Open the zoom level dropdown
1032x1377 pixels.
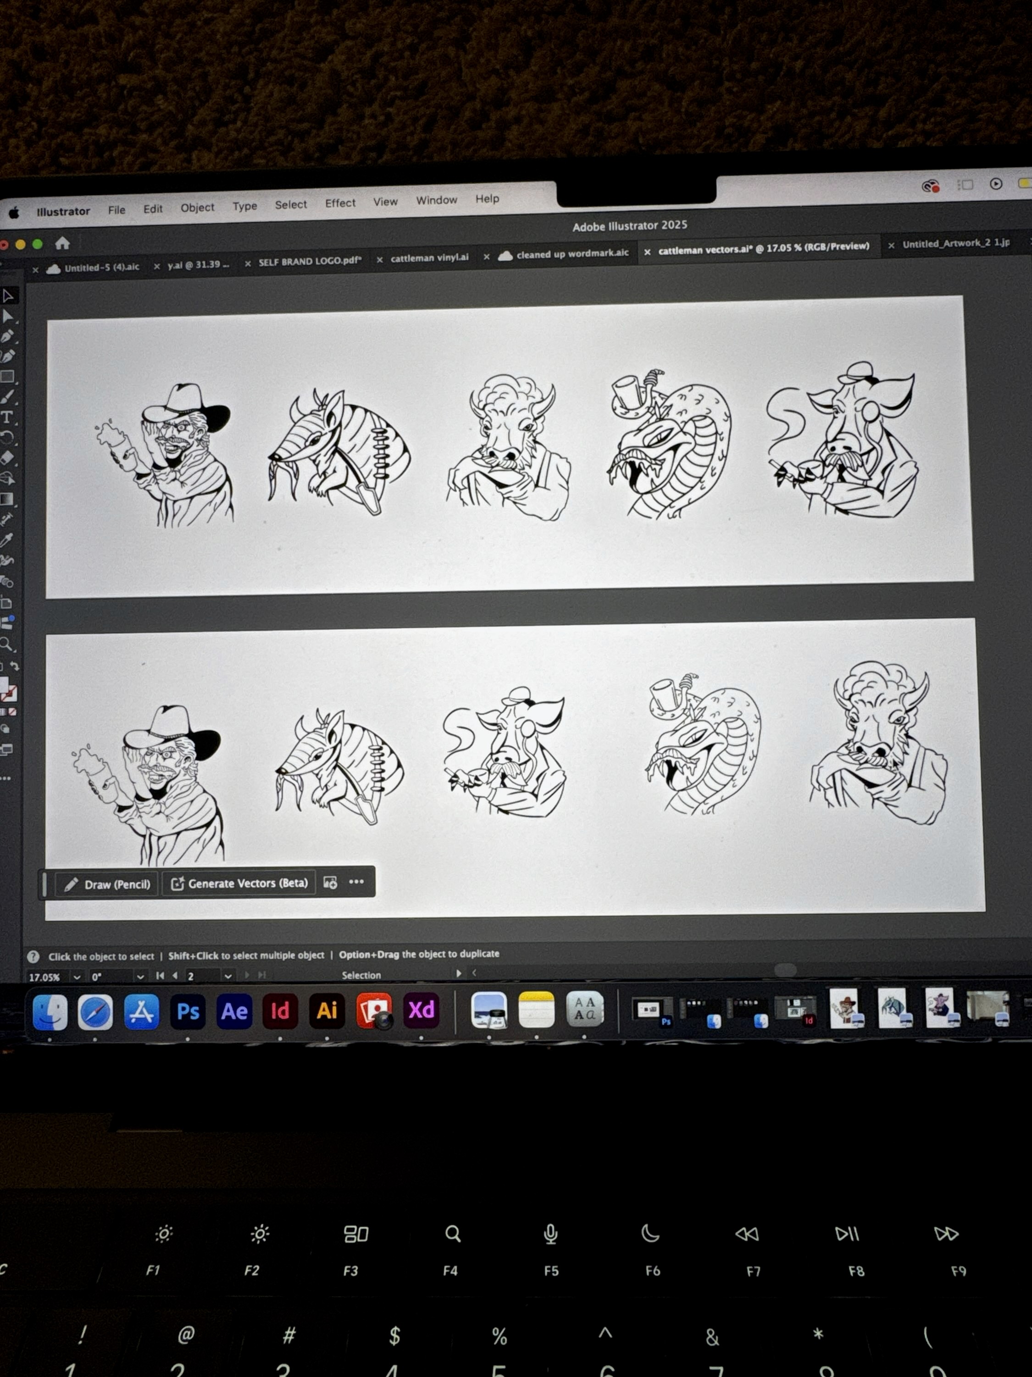click(x=77, y=977)
